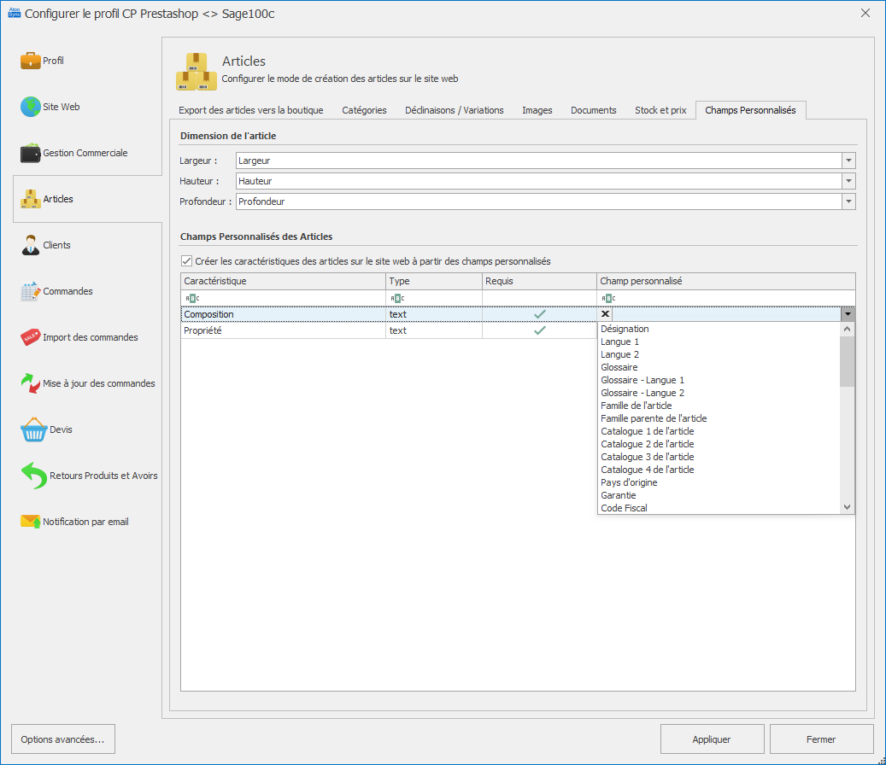Choose Catalogue 2 de l'article option

719,444
